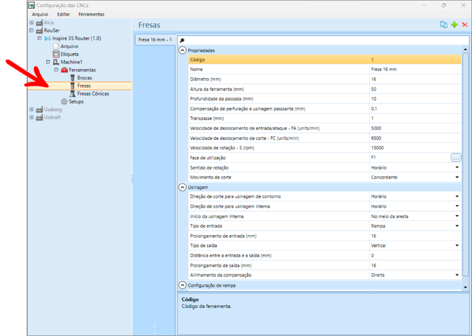Select Arquivo file node under Inspire router
This screenshot has width=472, height=336.
point(69,46)
